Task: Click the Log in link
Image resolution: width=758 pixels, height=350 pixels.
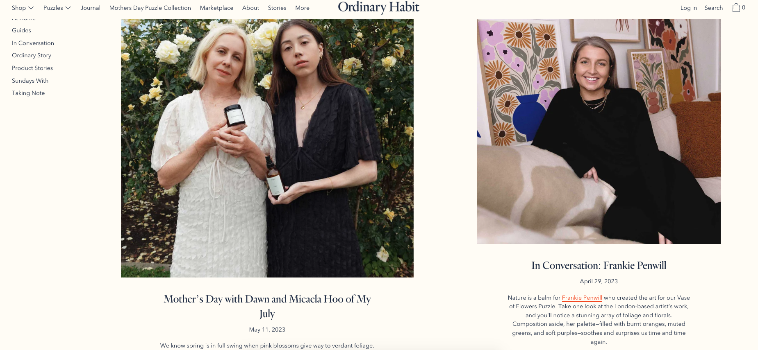Action: [689, 8]
